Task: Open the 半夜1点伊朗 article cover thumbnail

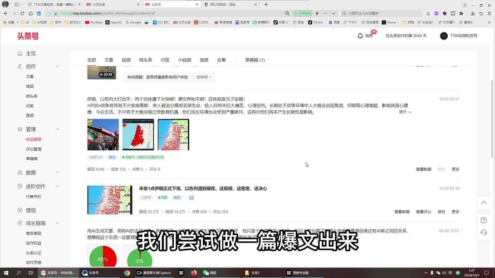Action: click(x=110, y=200)
